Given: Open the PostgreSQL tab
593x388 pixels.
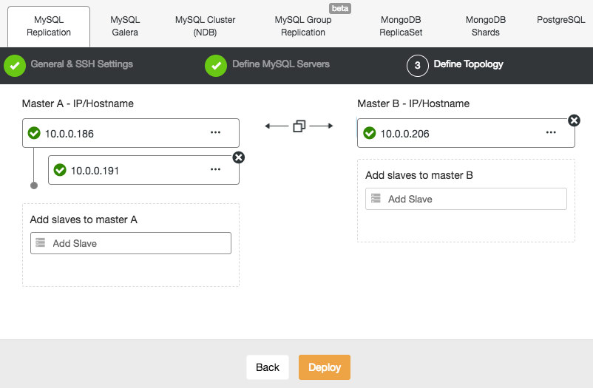Looking at the screenshot, I should click(561, 20).
